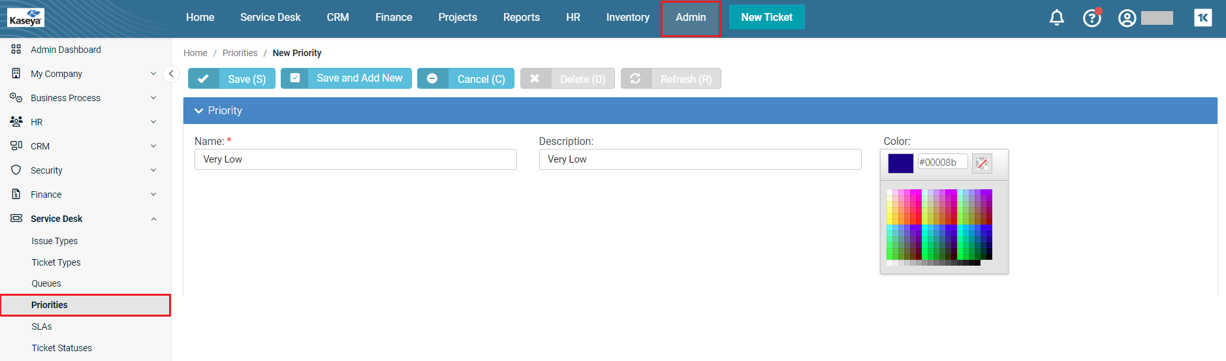The width and height of the screenshot is (1226, 361).
Task: Click the clear color icon beside hex field
Action: [982, 163]
